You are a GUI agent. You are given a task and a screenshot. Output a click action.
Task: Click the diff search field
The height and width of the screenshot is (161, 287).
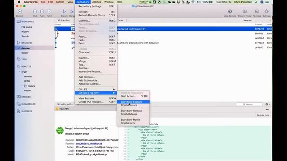[x=249, y=104]
